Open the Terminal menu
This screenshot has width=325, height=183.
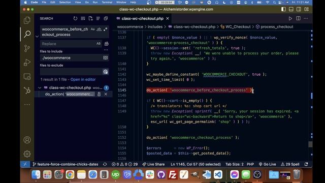pos(107,2)
